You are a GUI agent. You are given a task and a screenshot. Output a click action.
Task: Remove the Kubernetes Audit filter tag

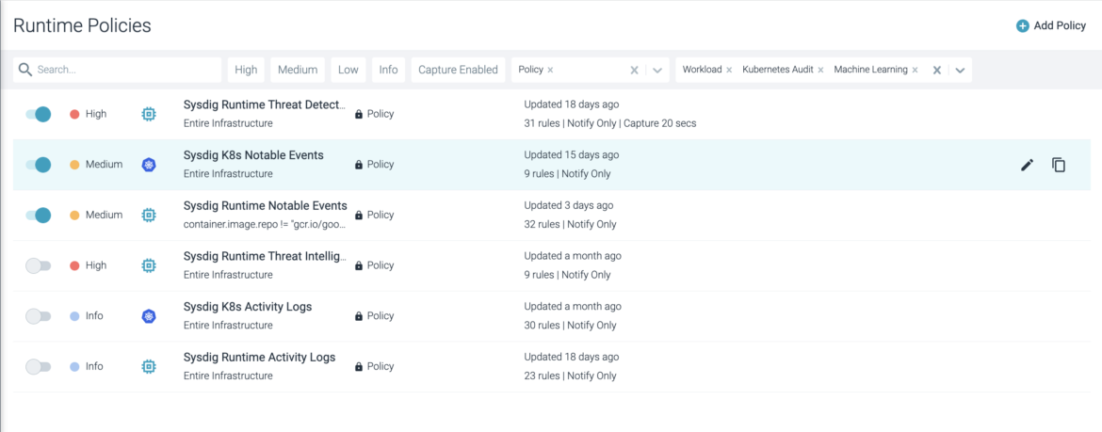click(x=821, y=71)
